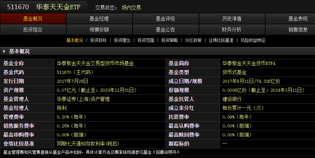Jump to the 投资目标 section
The height and width of the screenshot is (158, 315).
click(98, 41)
